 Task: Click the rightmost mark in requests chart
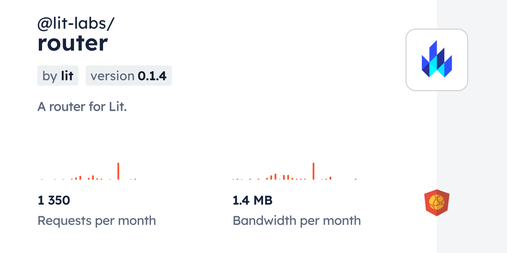click(x=135, y=179)
